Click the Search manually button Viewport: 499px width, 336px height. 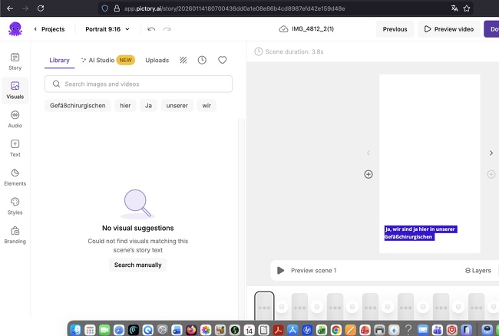point(138,265)
